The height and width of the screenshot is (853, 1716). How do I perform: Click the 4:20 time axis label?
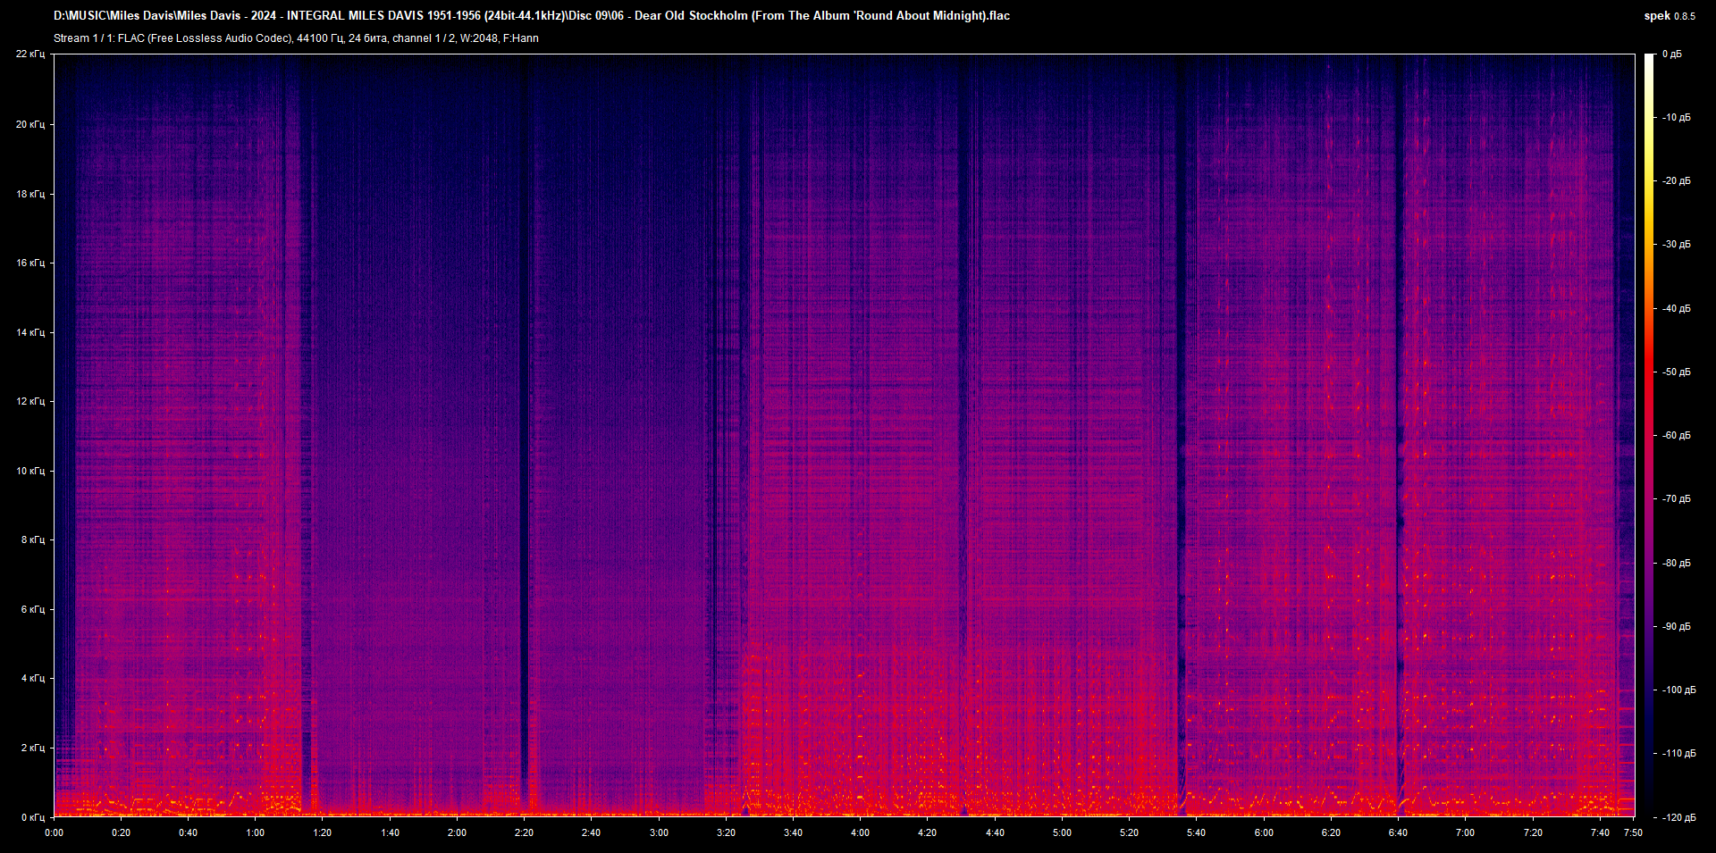(x=927, y=832)
